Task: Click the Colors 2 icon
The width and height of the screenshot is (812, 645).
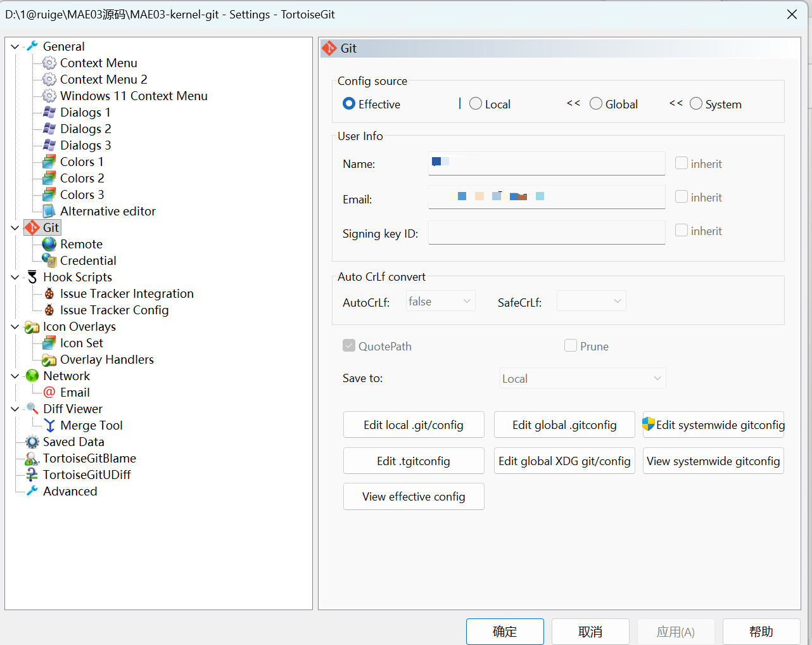Action: pos(49,178)
